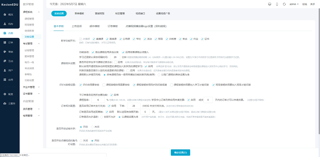Switch to the 订单模板 sub-tab
Screen dimensions: 320x157
(113, 26)
